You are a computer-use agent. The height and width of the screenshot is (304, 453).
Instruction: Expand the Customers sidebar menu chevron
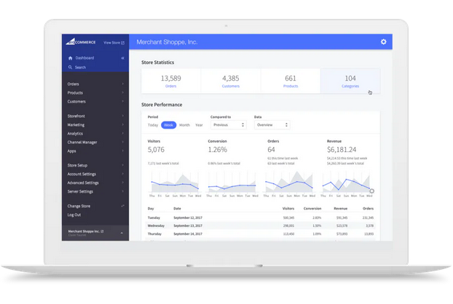[123, 101]
